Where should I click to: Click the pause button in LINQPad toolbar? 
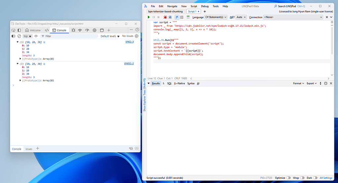pos(154,17)
